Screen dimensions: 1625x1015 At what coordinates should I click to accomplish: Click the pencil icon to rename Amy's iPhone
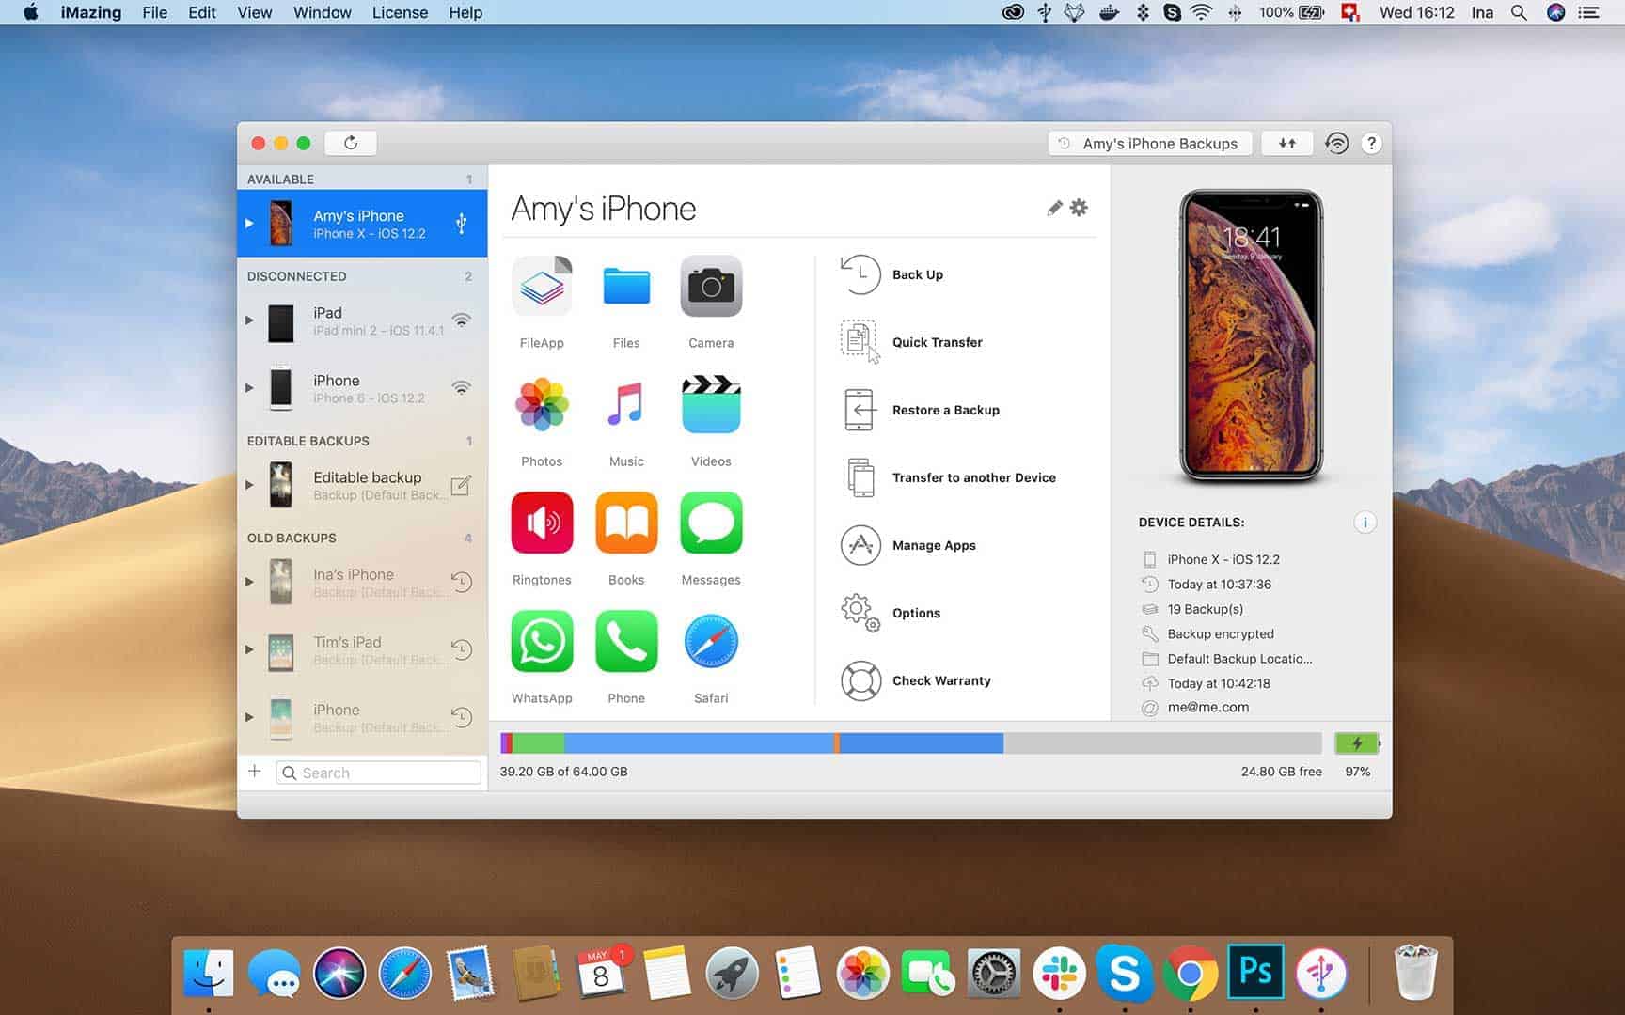click(1052, 208)
